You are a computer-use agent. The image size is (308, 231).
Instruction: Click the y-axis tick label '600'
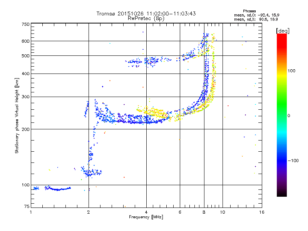(x=25, y=41)
